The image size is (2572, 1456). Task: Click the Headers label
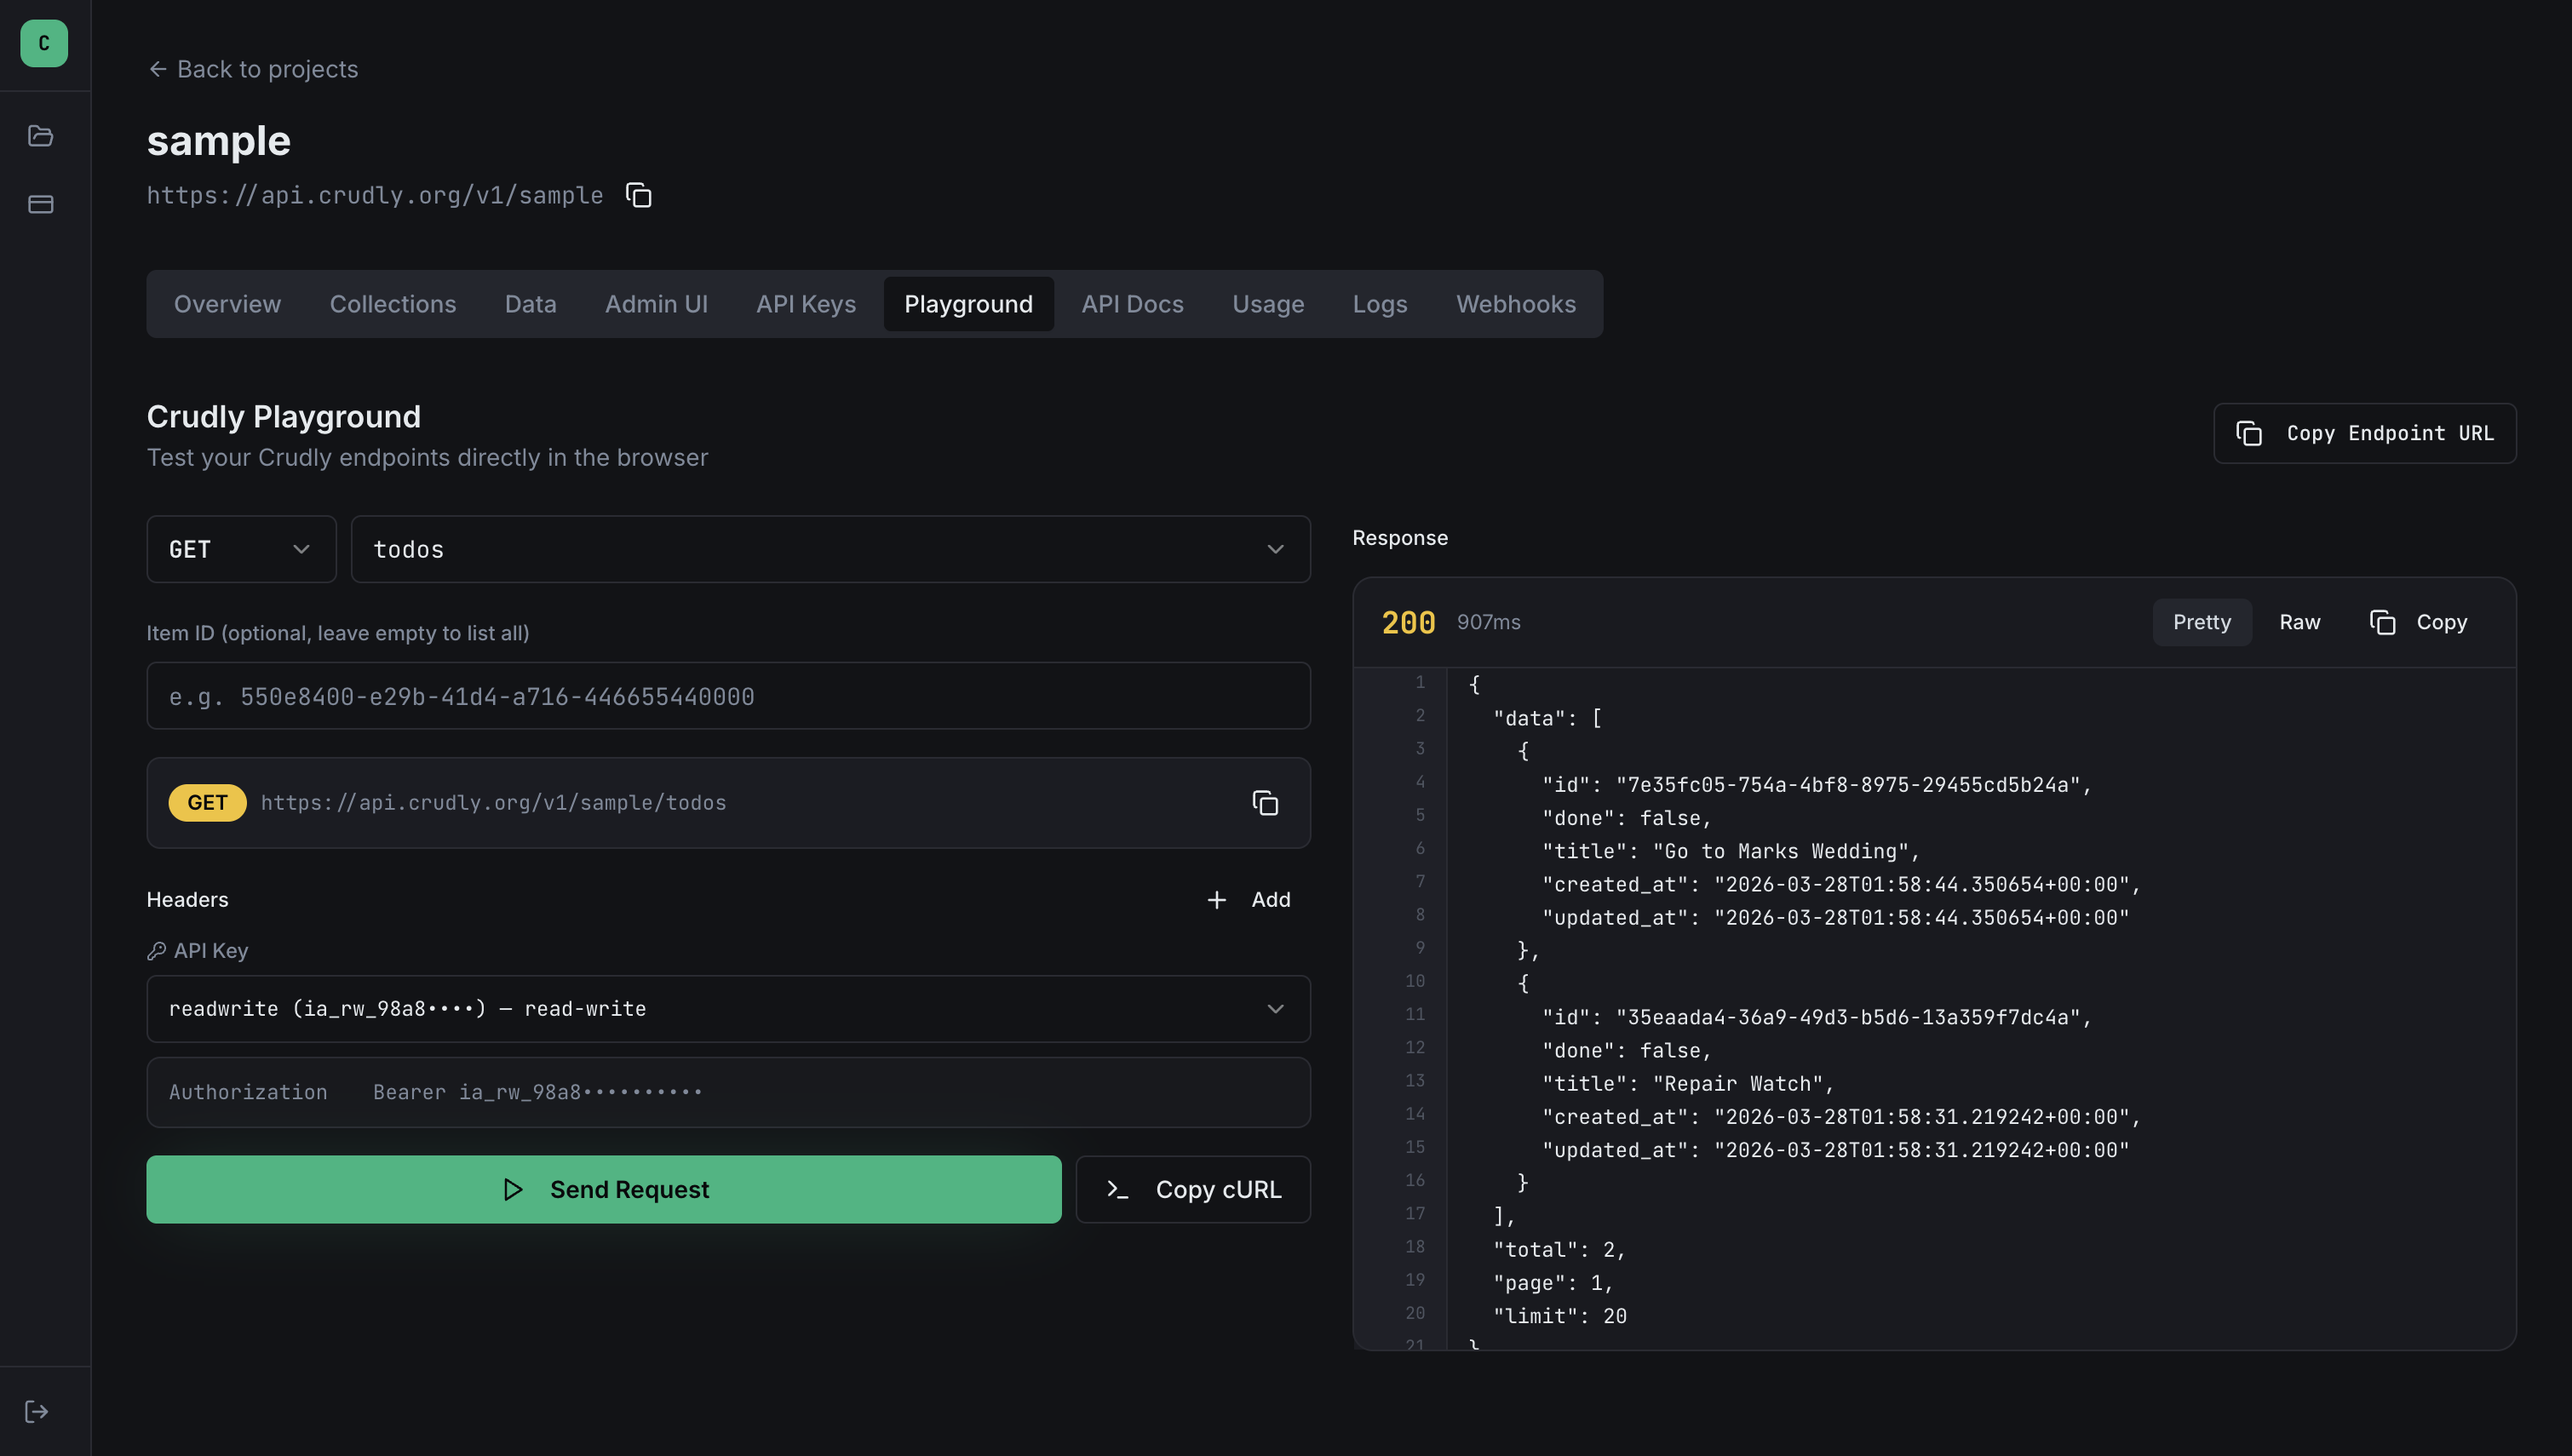point(188,900)
